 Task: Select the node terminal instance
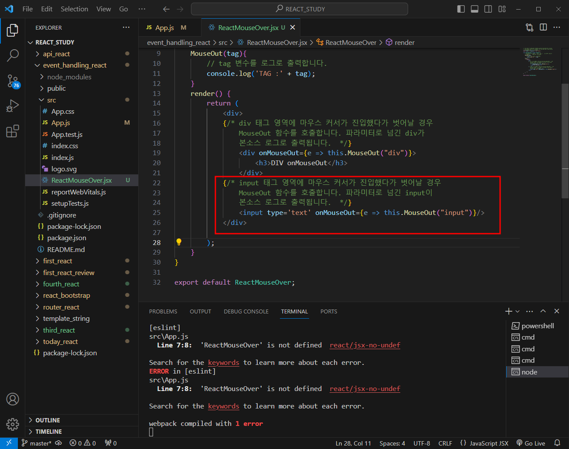[537, 372]
